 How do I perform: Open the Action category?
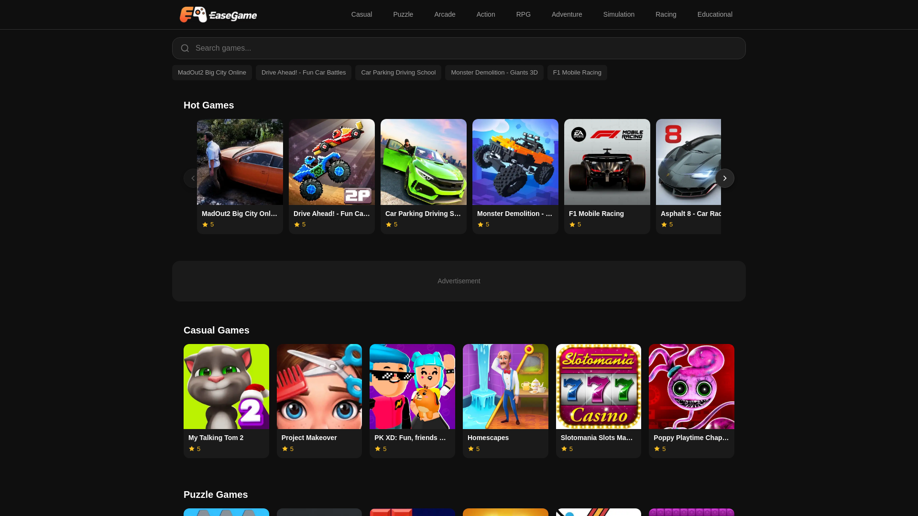coord(486,14)
